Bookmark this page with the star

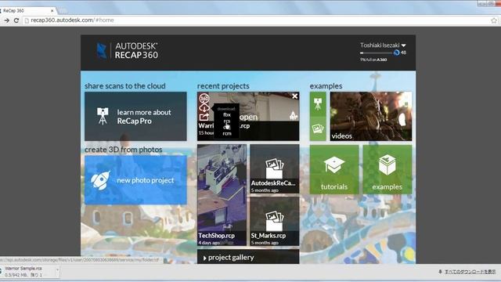[x=494, y=20]
